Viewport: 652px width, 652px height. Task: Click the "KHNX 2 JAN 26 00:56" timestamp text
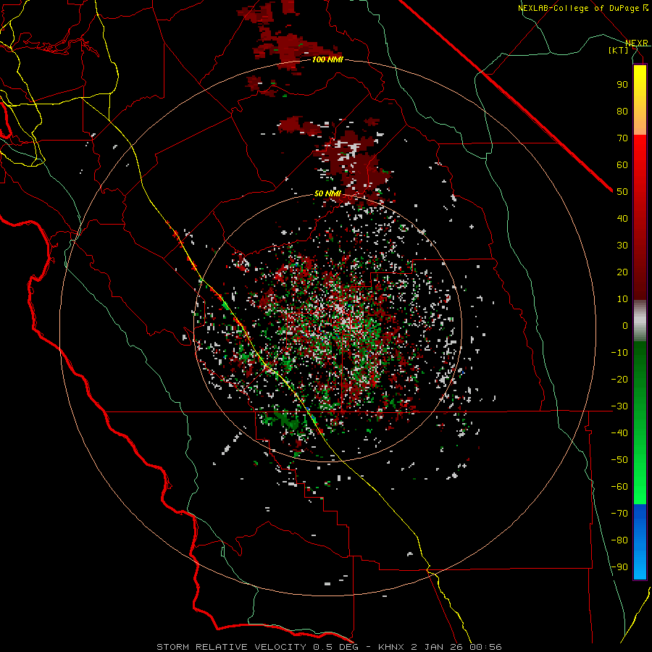point(440,647)
